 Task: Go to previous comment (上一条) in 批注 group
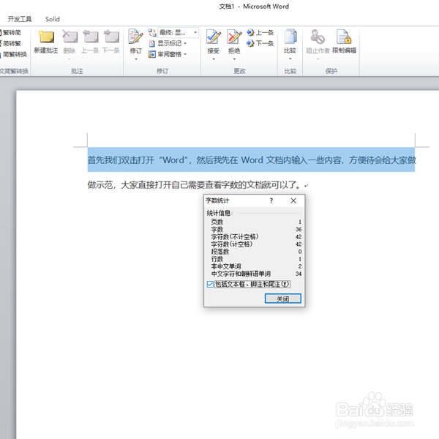click(x=91, y=37)
